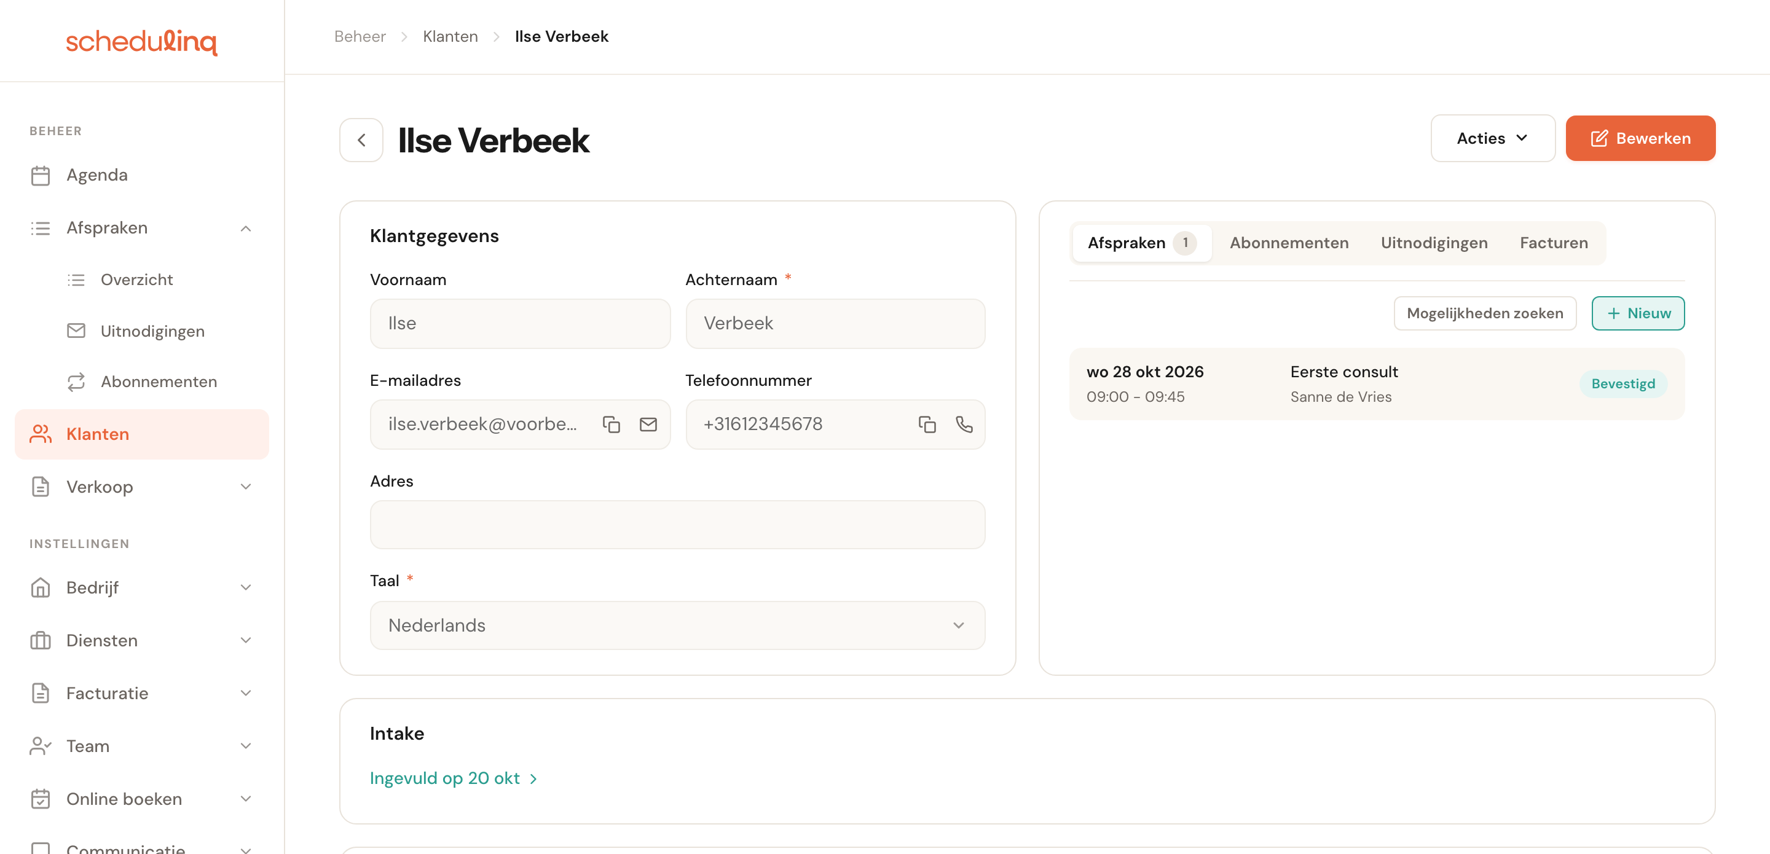
Task: Click the empty Adres field
Action: click(677, 525)
